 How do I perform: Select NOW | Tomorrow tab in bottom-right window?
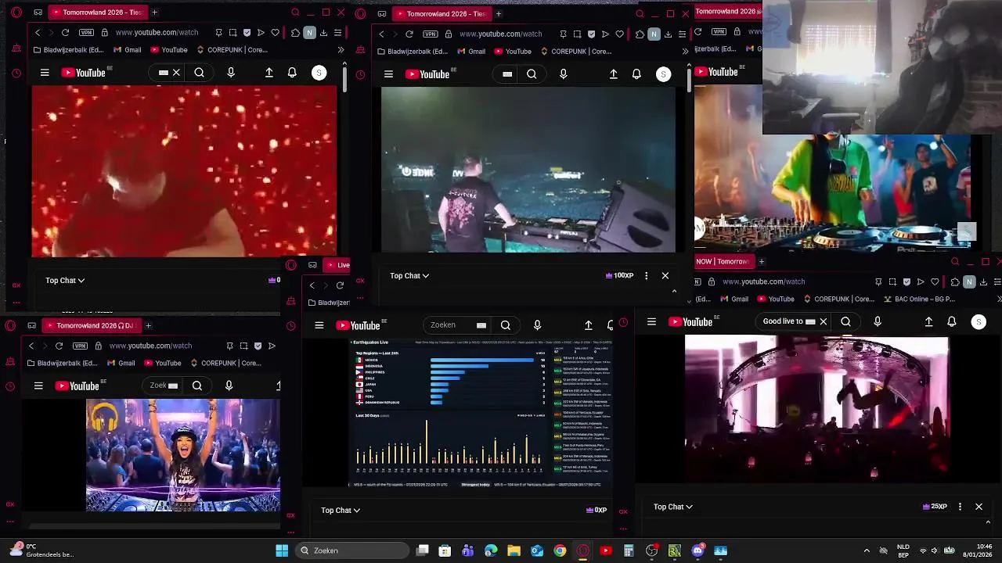[723, 261]
